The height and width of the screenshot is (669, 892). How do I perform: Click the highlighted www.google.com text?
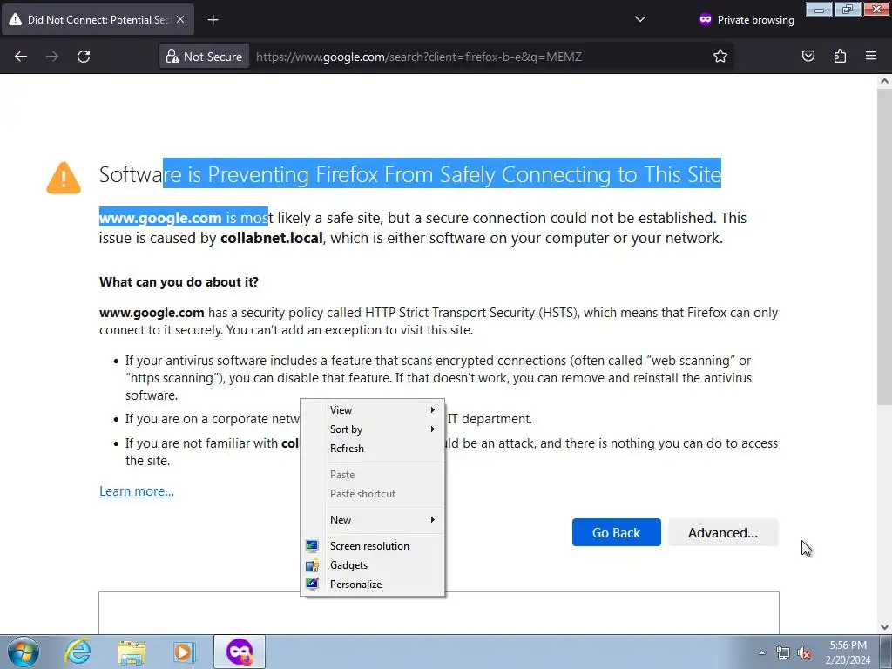coord(160,218)
